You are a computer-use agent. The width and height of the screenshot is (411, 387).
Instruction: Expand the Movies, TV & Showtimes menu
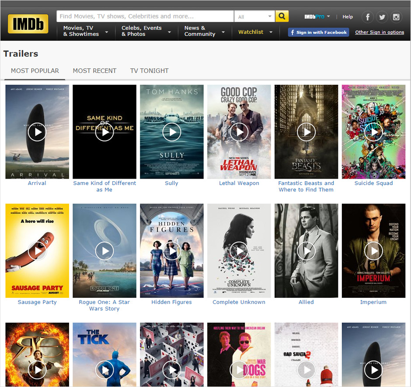point(86,31)
